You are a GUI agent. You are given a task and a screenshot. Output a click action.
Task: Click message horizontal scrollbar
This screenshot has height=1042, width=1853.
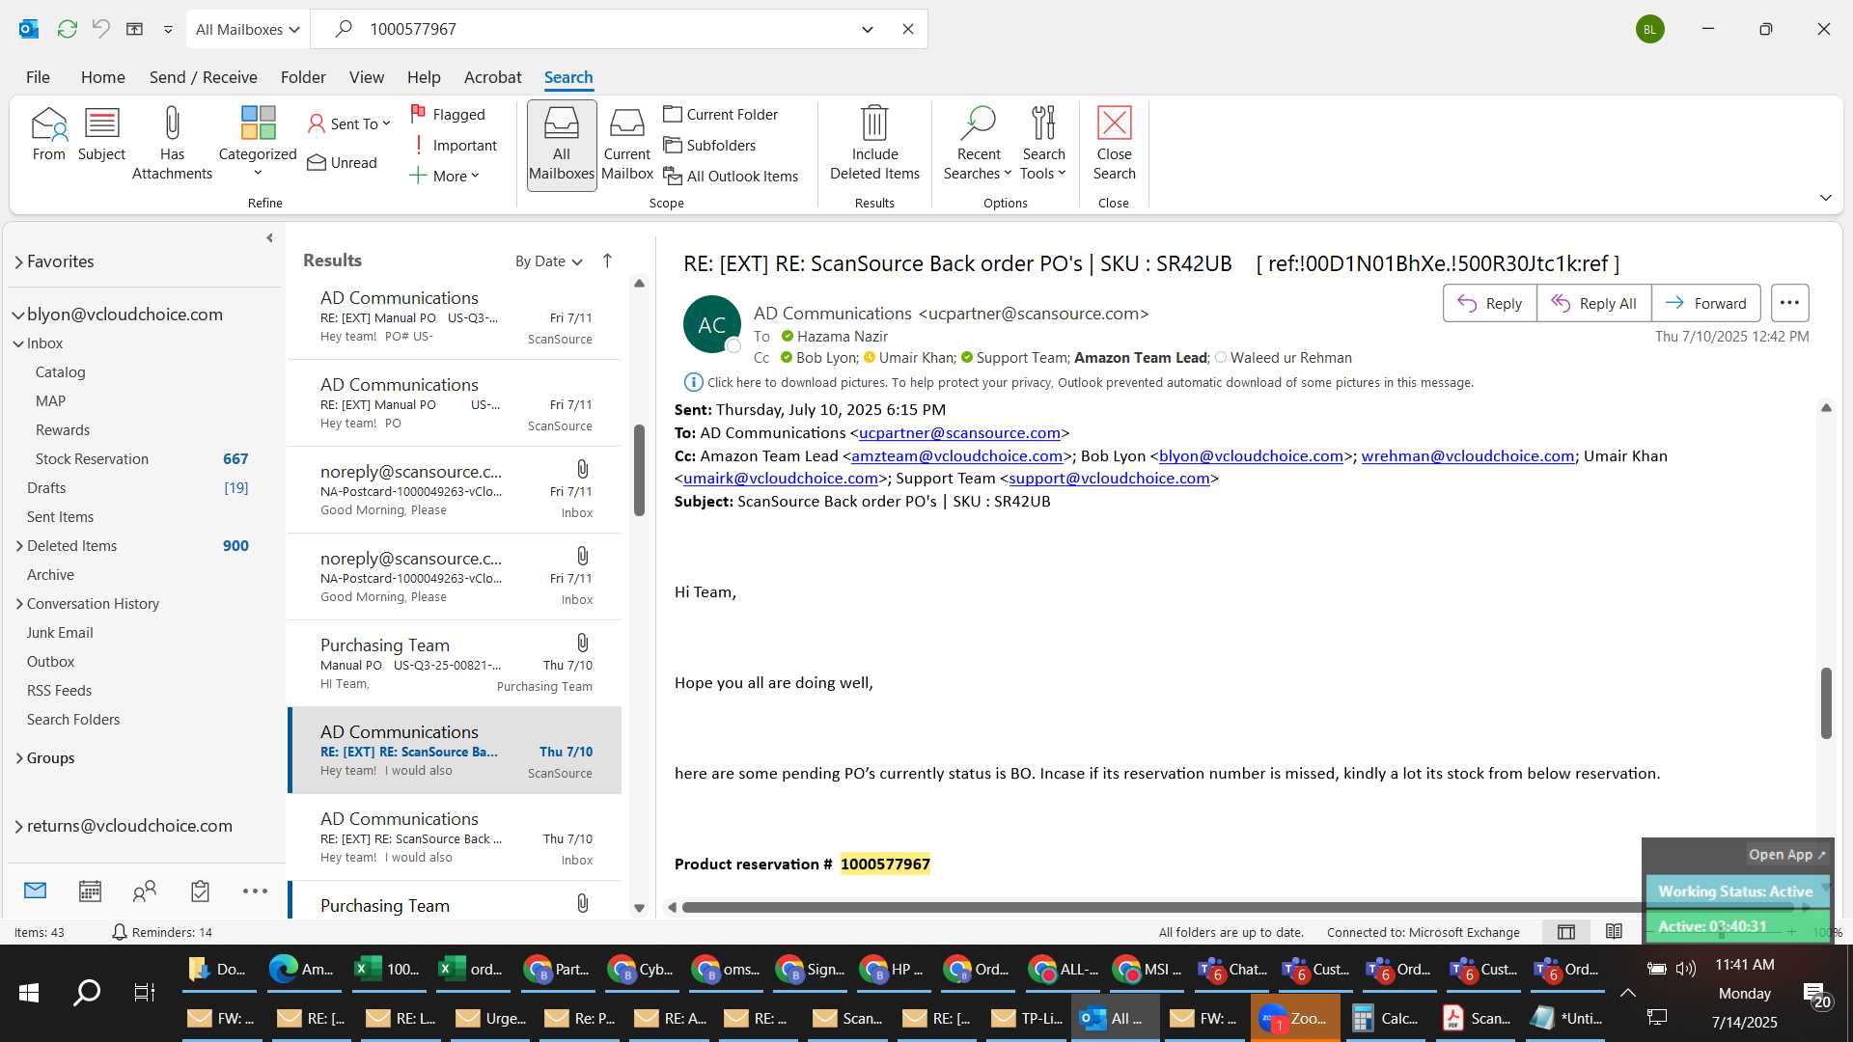1161,907
